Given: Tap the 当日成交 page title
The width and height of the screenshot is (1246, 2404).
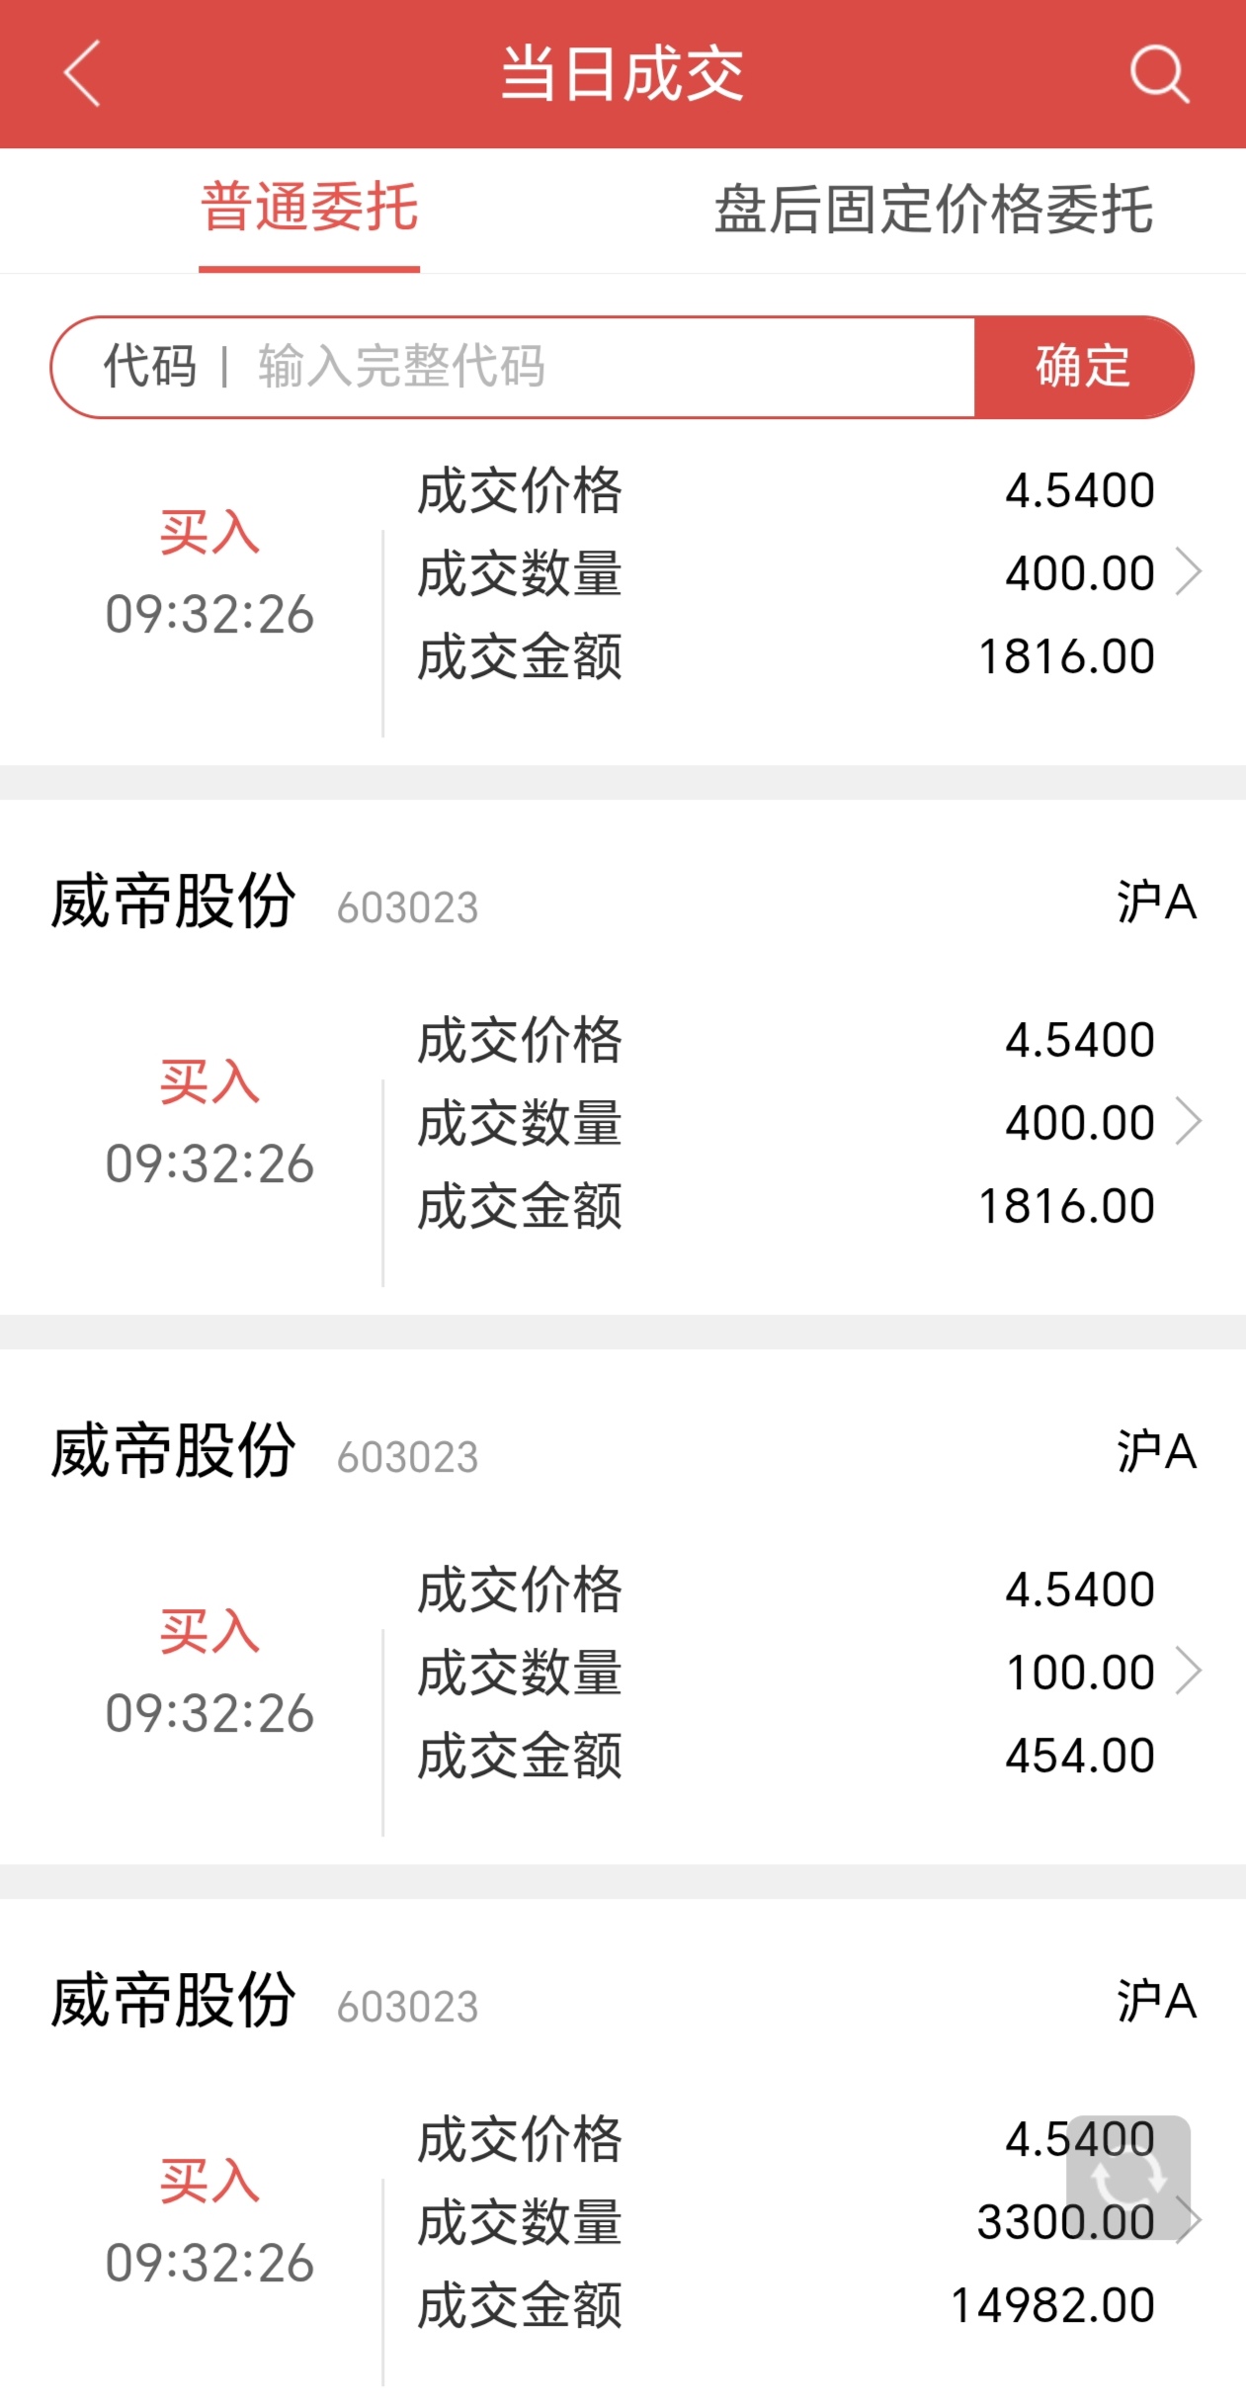Looking at the screenshot, I should (623, 73).
